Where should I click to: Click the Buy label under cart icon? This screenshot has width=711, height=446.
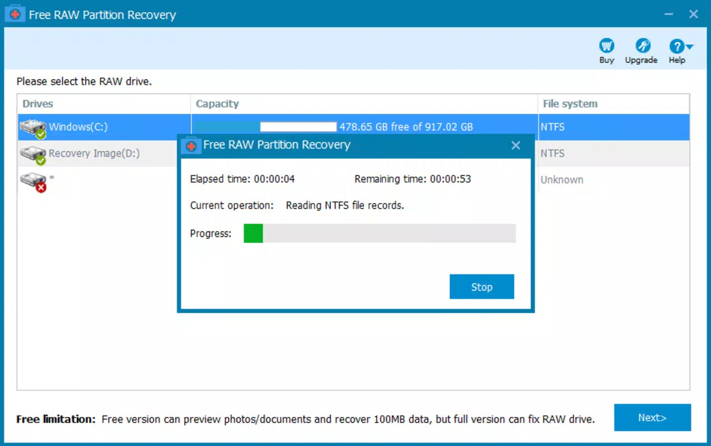coord(607,60)
